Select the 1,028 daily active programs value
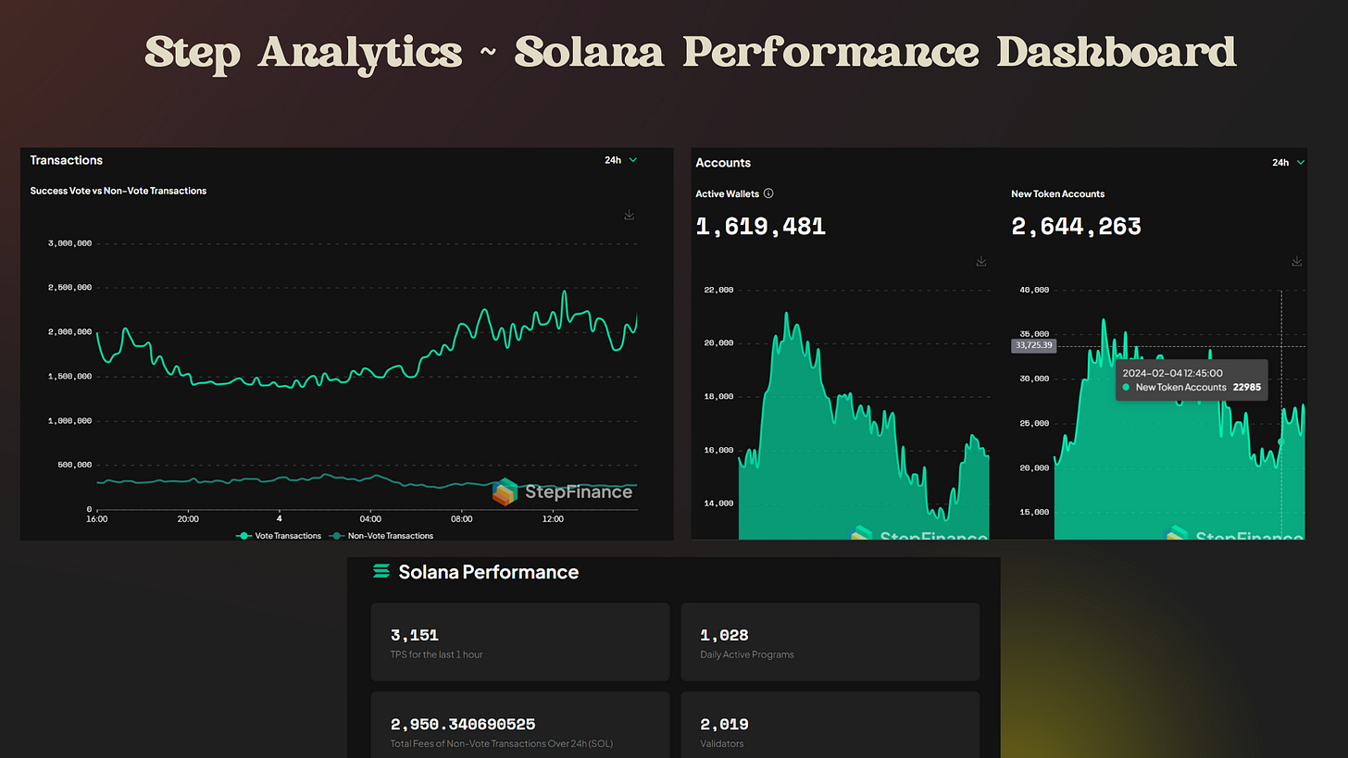This screenshot has height=758, width=1348. click(x=725, y=636)
